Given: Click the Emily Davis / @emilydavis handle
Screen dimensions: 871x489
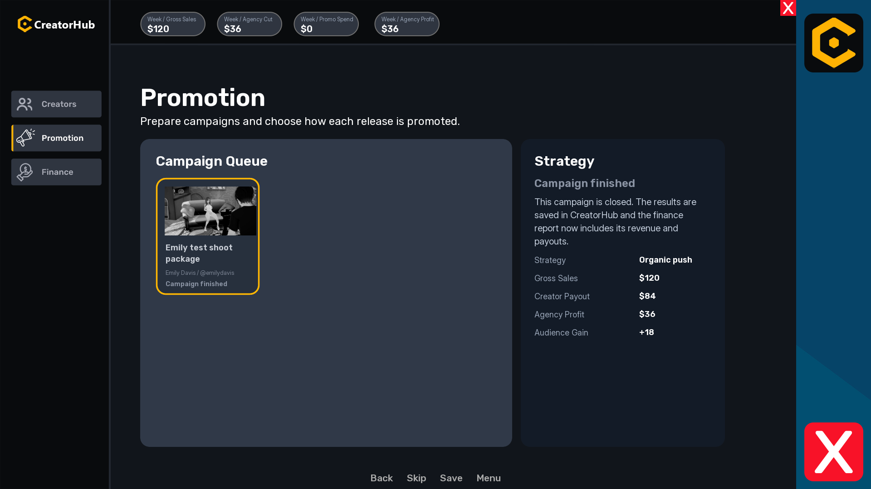Looking at the screenshot, I should click(x=200, y=273).
